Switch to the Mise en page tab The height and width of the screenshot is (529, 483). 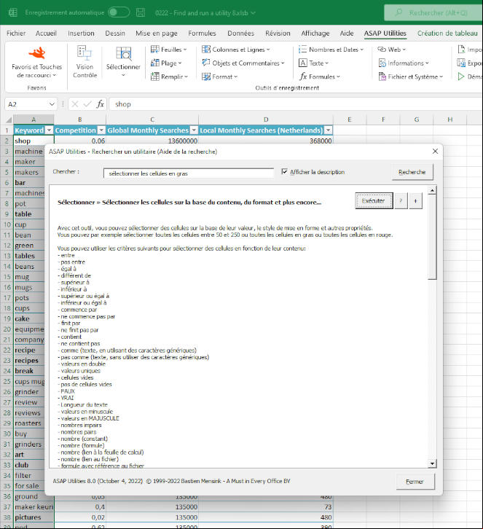coord(157,34)
